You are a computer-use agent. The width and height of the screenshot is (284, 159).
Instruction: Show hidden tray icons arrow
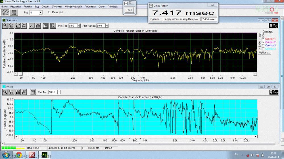pos(242,155)
